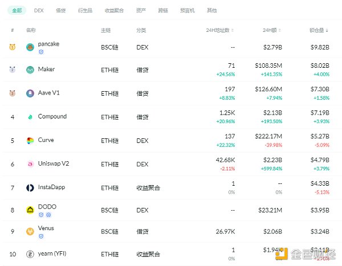The image size is (342, 266).
Task: Click the shield badge under pancake
Action: point(40,52)
